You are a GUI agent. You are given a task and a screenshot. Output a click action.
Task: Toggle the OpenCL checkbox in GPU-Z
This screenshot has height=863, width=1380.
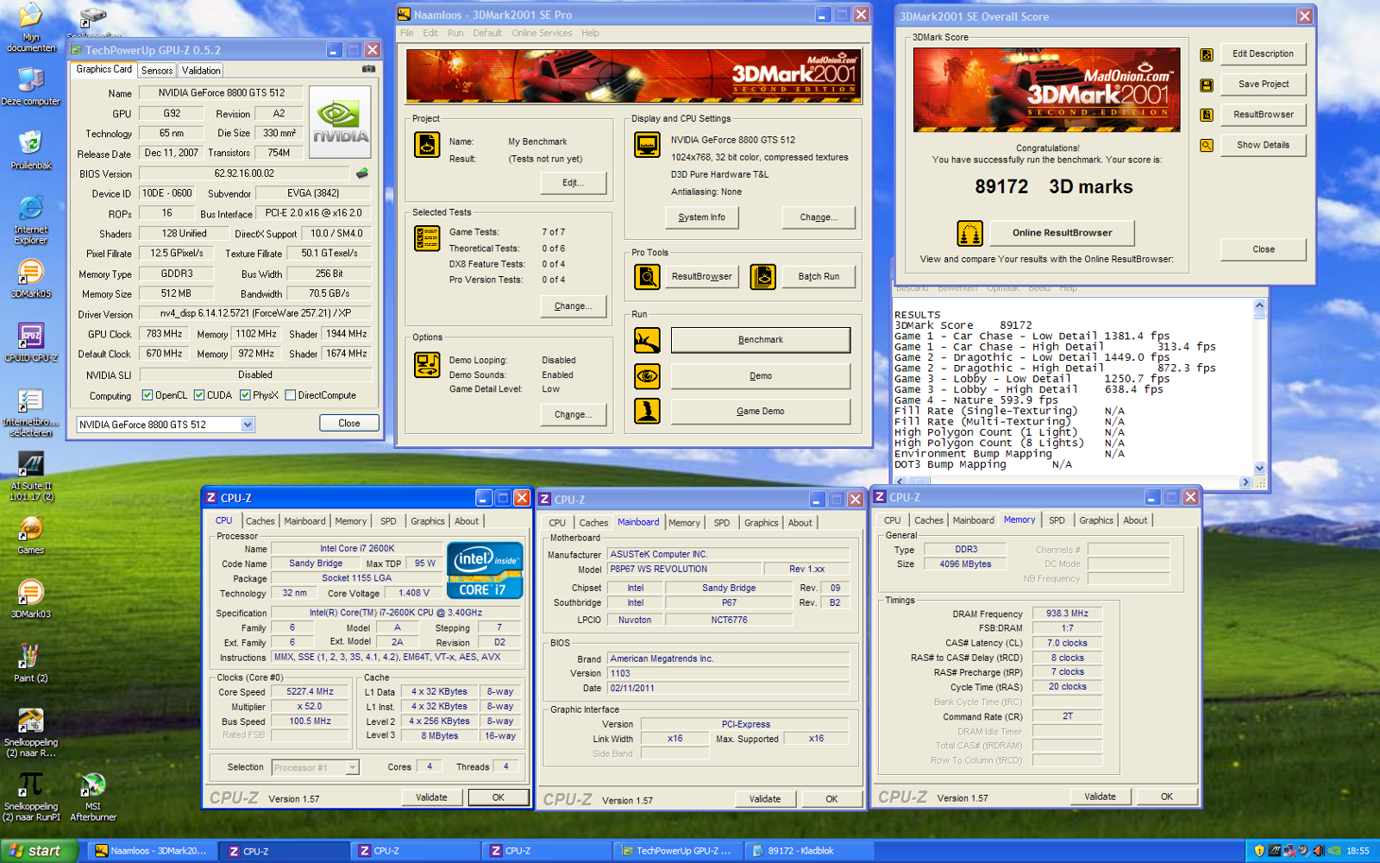(147, 395)
